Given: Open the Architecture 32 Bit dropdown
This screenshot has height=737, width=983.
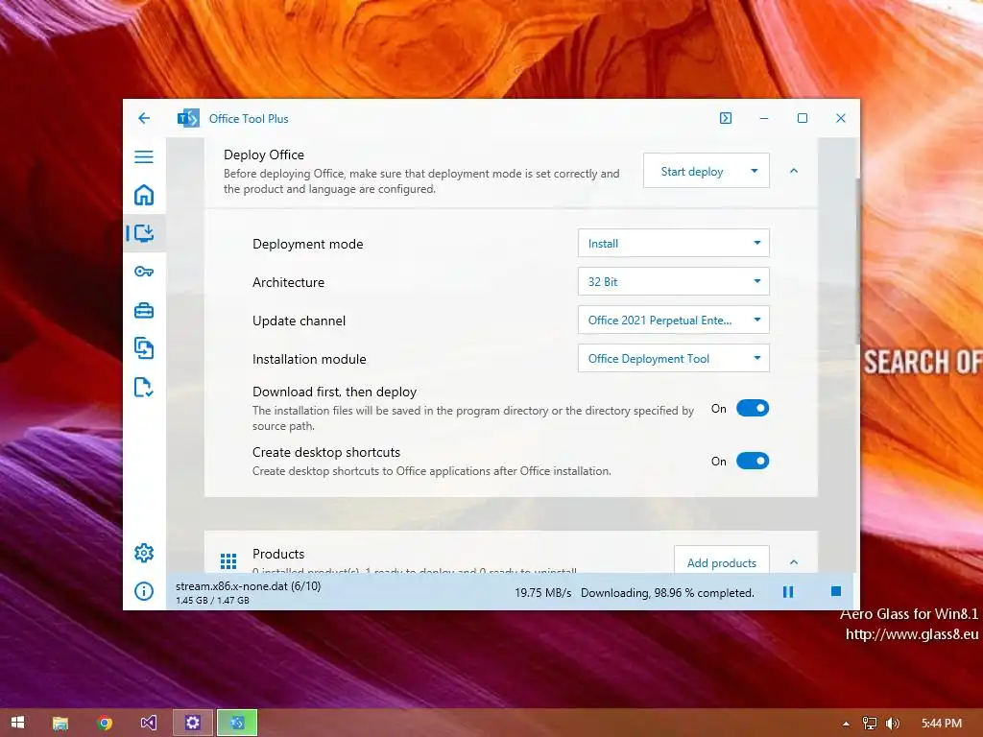Looking at the screenshot, I should [x=673, y=281].
